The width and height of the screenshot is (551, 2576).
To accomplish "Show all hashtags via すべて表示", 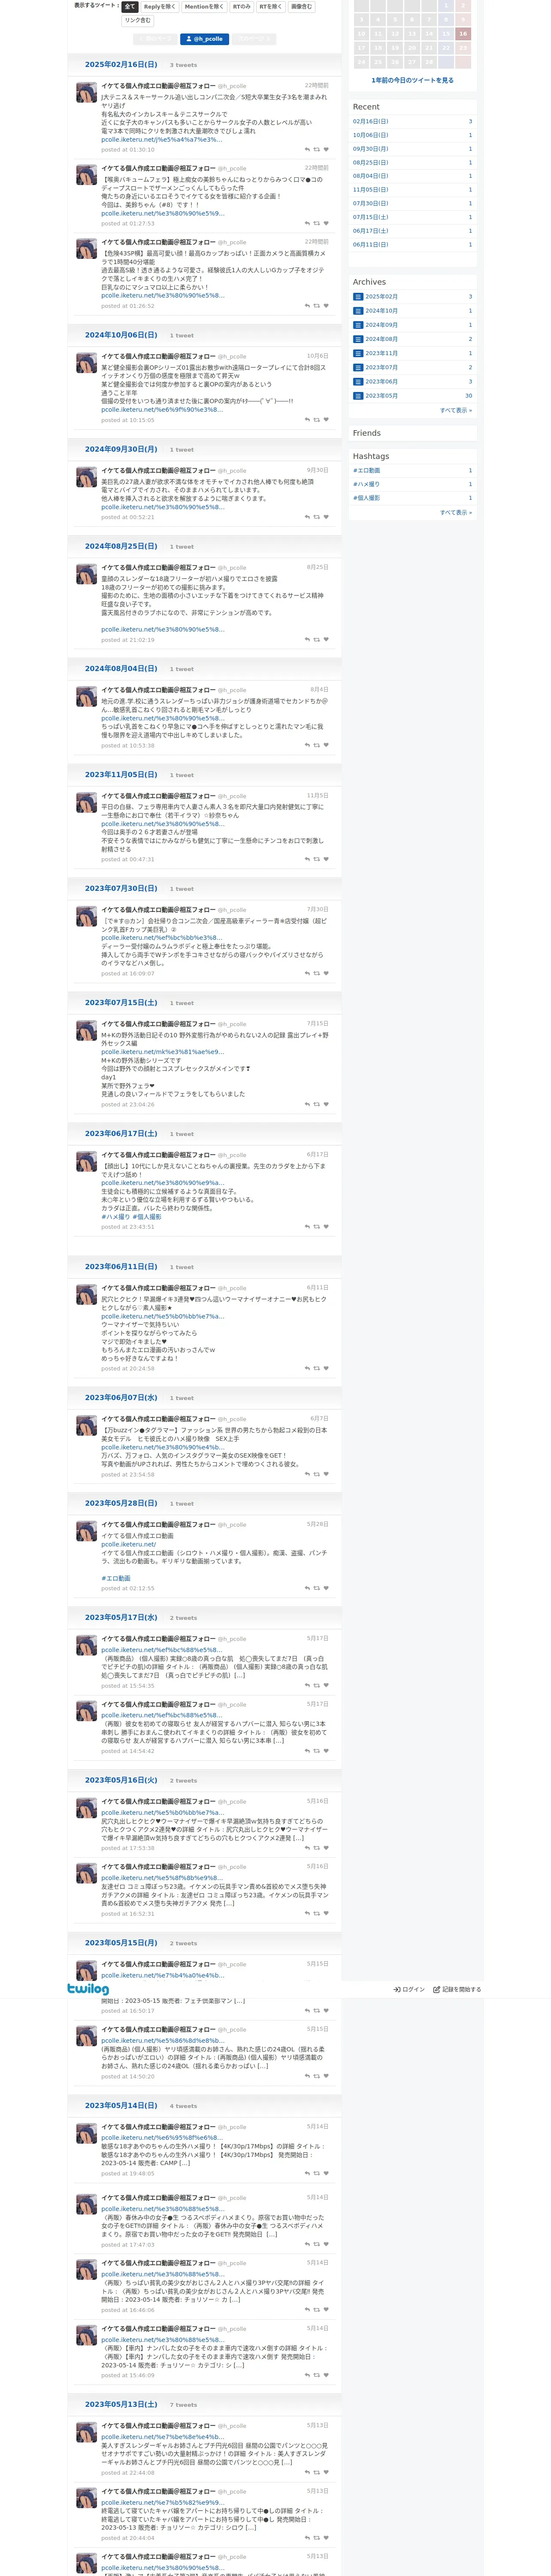I will [x=455, y=512].
